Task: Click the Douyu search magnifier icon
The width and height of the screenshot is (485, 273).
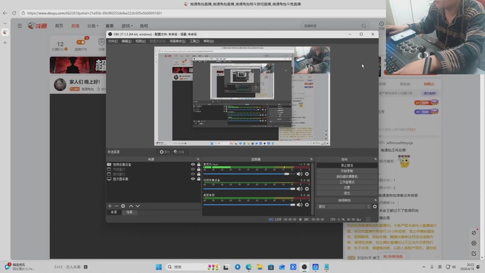Action: [x=364, y=25]
